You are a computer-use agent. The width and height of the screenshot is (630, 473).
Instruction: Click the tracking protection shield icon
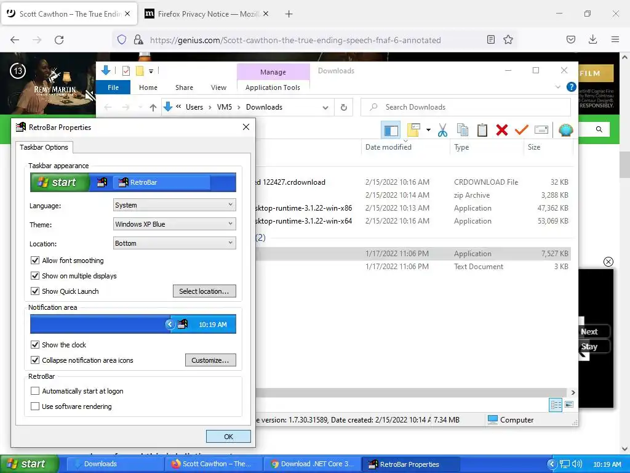pos(122,40)
